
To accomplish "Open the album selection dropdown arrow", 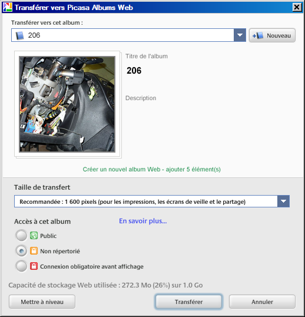I will coord(240,35).
